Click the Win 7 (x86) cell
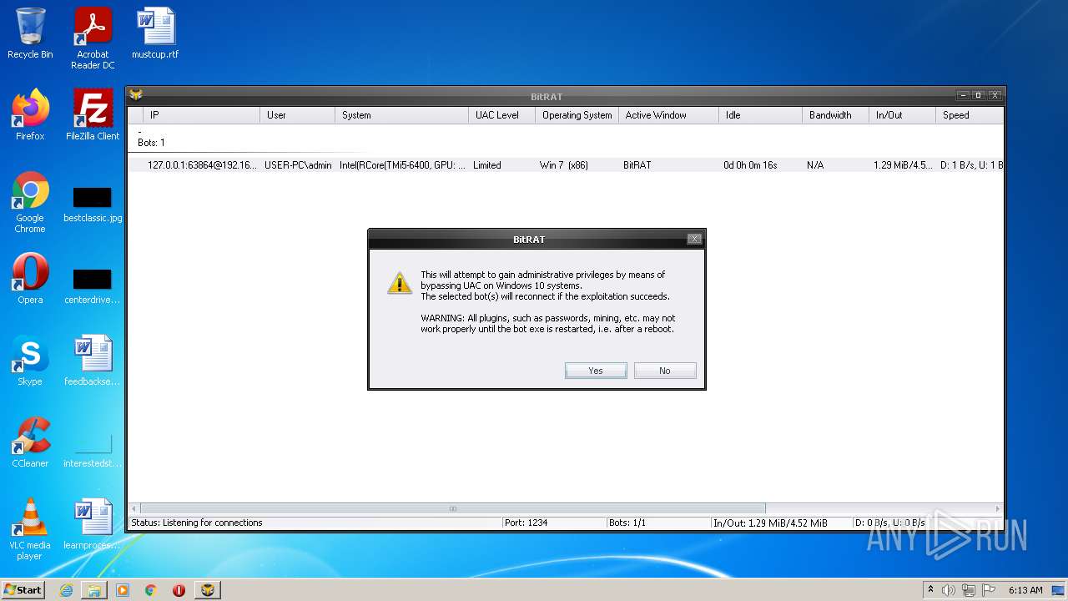1068x601 pixels. click(564, 165)
